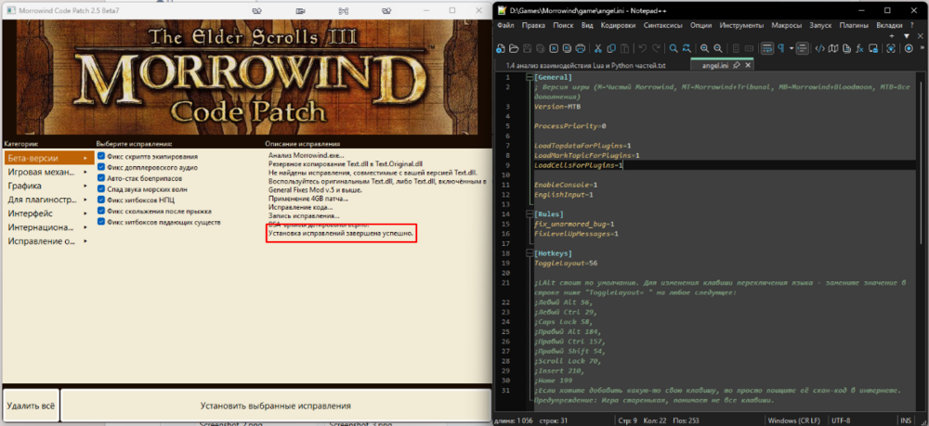929x426 pixels.
Task: Close the angel.ini tab
Action: pos(747,67)
